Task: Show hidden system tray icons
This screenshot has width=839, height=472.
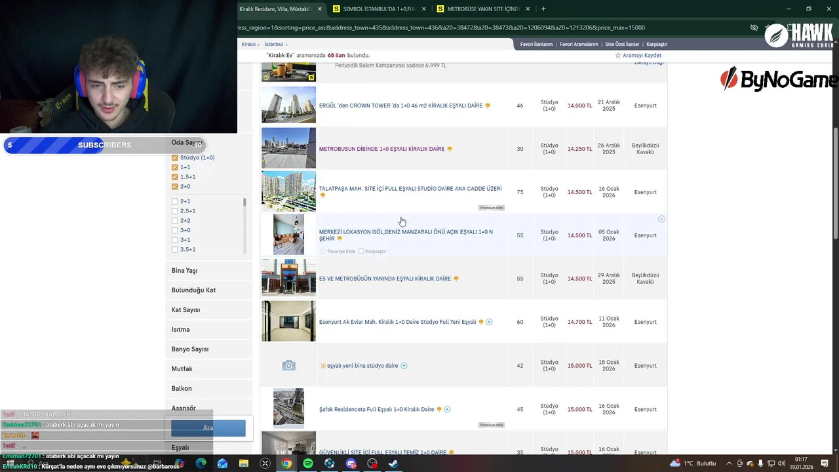Action: (x=729, y=463)
